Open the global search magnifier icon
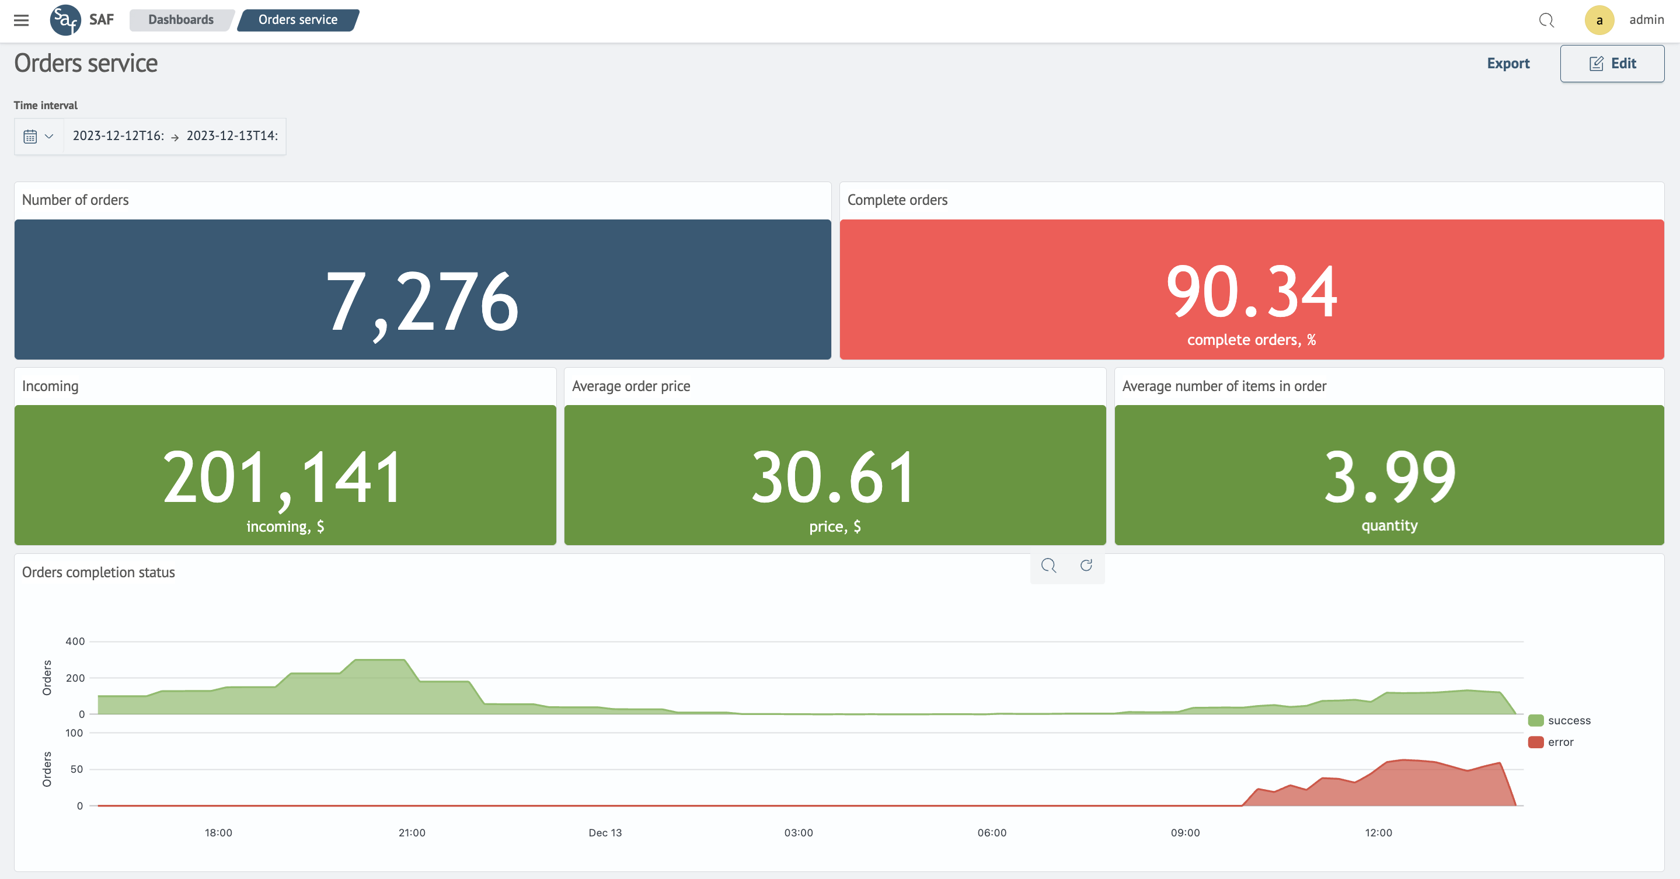The height and width of the screenshot is (879, 1680). pos(1546,20)
